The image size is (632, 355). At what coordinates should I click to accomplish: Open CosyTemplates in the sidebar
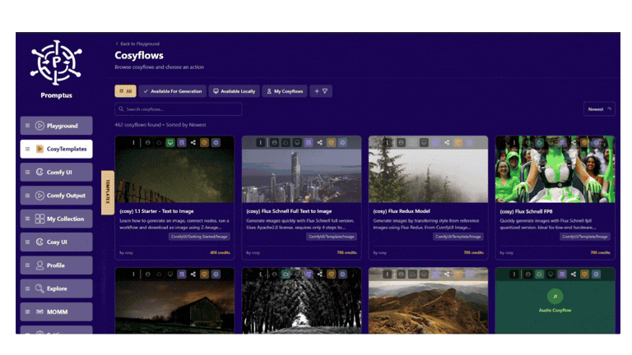coord(57,149)
